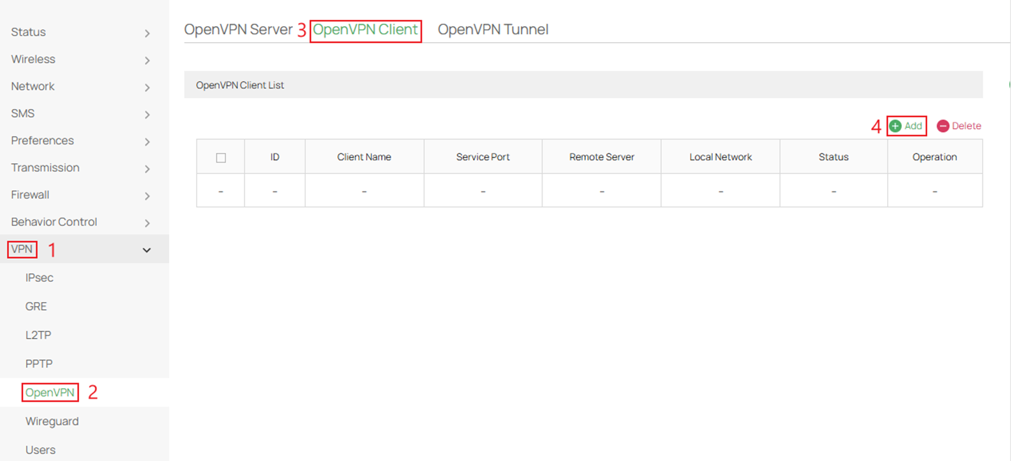Click the Status column header
The image size is (1011, 461).
coord(834,157)
